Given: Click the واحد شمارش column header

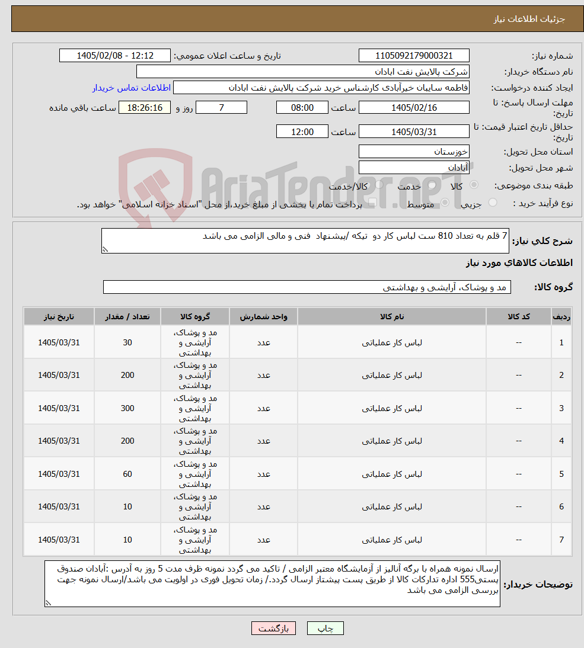Looking at the screenshot, I should 263,316.
